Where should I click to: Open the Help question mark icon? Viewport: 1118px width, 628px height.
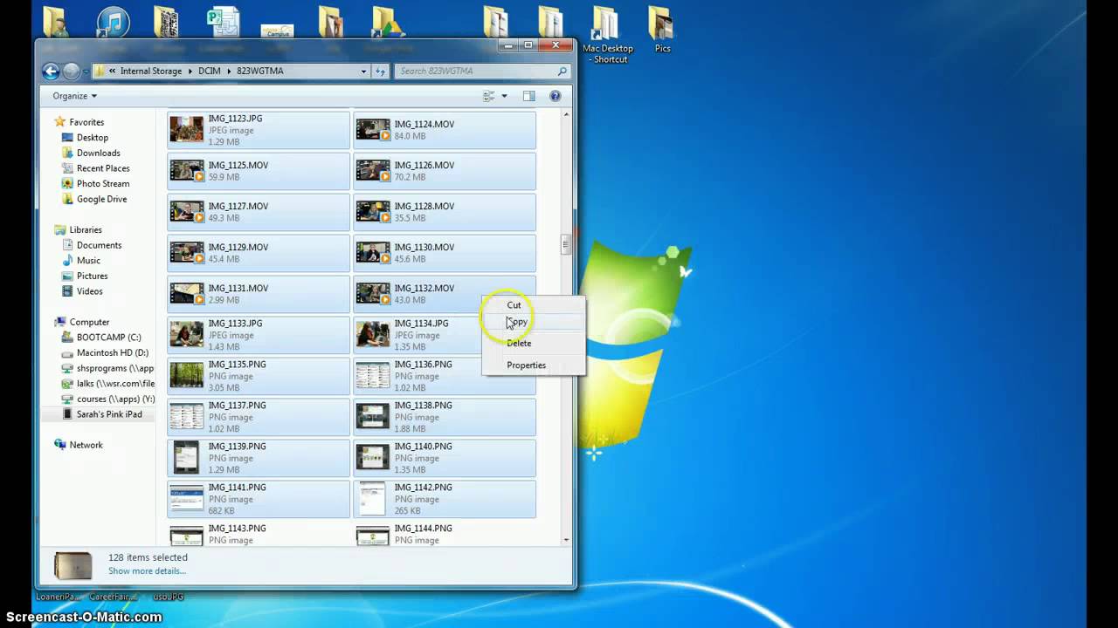coord(555,96)
